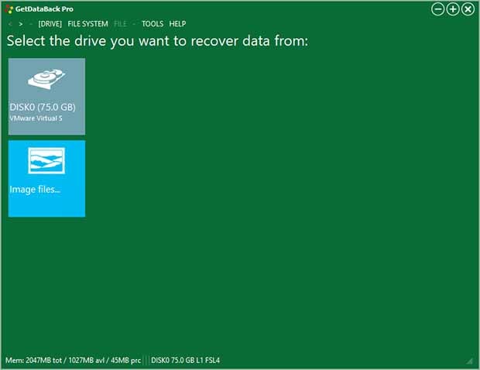Click the DISK0 75.0 GB L1 FSL4 status
Screen dimensions: 480x370
(185, 360)
